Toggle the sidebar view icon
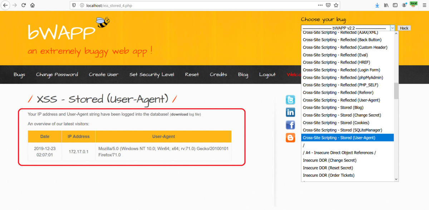This screenshot has width=429, height=210. pos(395,5)
